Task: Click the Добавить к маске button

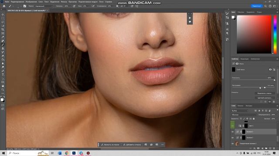Action: (x=132, y=145)
